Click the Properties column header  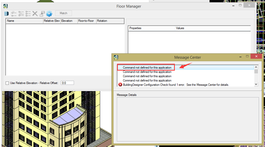[x=152, y=28]
